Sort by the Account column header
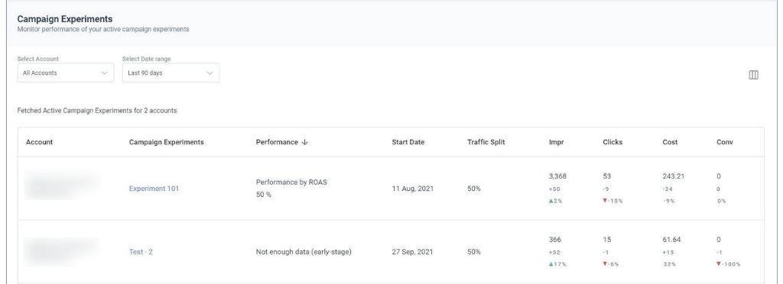The height and width of the screenshot is (284, 783). click(x=40, y=142)
